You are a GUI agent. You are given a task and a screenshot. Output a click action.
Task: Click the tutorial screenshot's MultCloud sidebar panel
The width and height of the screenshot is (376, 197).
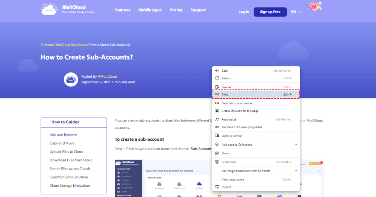(x=129, y=178)
